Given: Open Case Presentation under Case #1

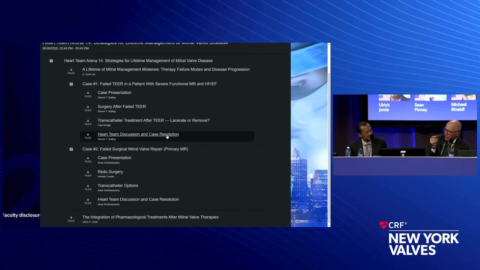Looking at the screenshot, I should tap(114, 93).
